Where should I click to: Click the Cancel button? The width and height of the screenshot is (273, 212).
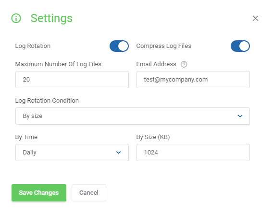pos(89,193)
